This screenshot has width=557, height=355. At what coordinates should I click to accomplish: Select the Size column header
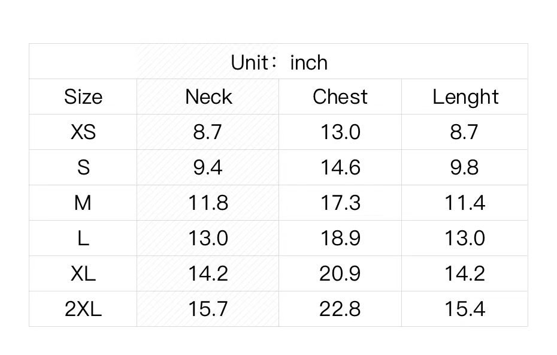pos(83,97)
